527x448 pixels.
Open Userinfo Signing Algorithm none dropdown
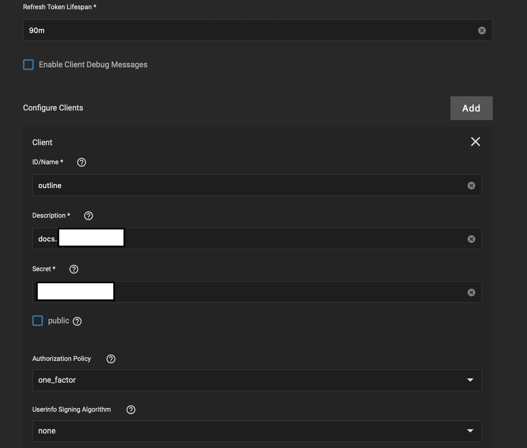[x=257, y=431]
